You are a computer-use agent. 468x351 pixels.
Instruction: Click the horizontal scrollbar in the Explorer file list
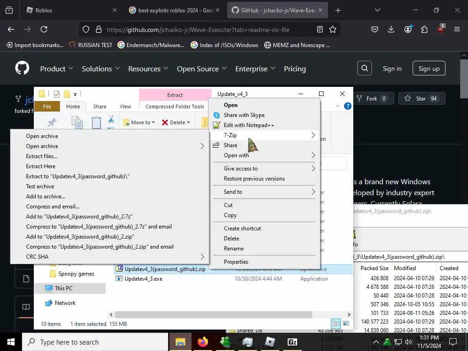[213, 314]
